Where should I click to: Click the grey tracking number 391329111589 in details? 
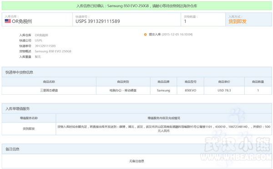click(x=45, y=46)
